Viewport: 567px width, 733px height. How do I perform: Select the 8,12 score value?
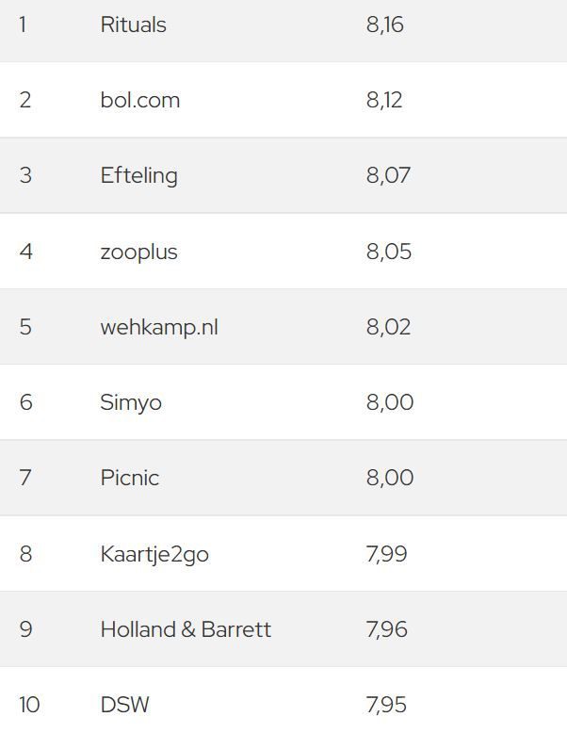[x=384, y=100]
